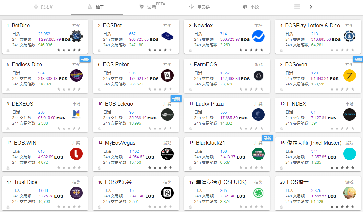Switch to the 星云链 tab

coord(200,7)
